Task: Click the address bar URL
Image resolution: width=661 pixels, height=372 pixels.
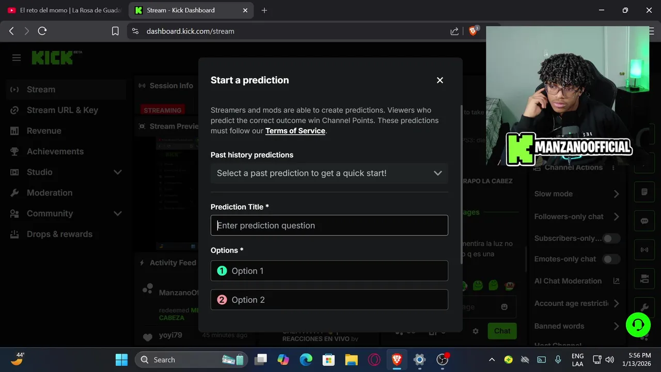Action: pyautogui.click(x=191, y=31)
